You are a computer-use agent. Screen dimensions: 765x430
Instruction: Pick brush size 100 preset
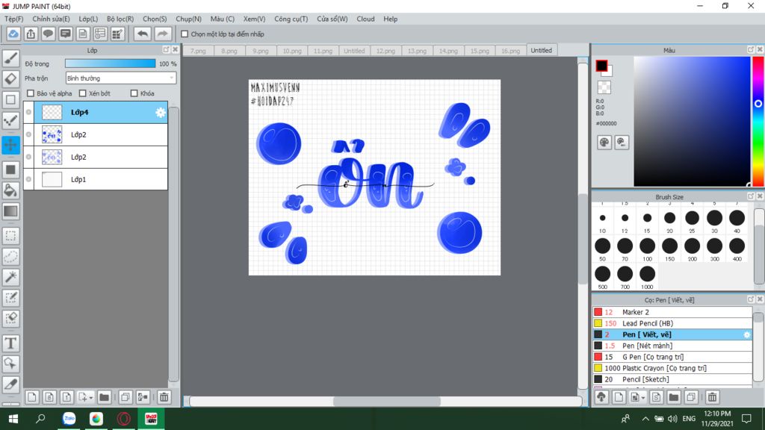click(x=648, y=250)
